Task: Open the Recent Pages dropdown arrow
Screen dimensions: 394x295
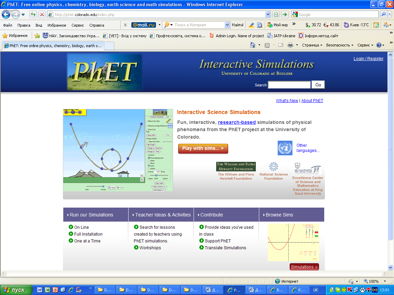Action: tap(23, 15)
